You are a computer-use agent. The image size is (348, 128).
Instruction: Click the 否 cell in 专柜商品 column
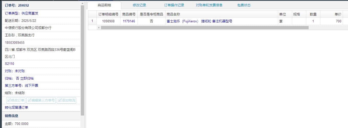point(151,21)
